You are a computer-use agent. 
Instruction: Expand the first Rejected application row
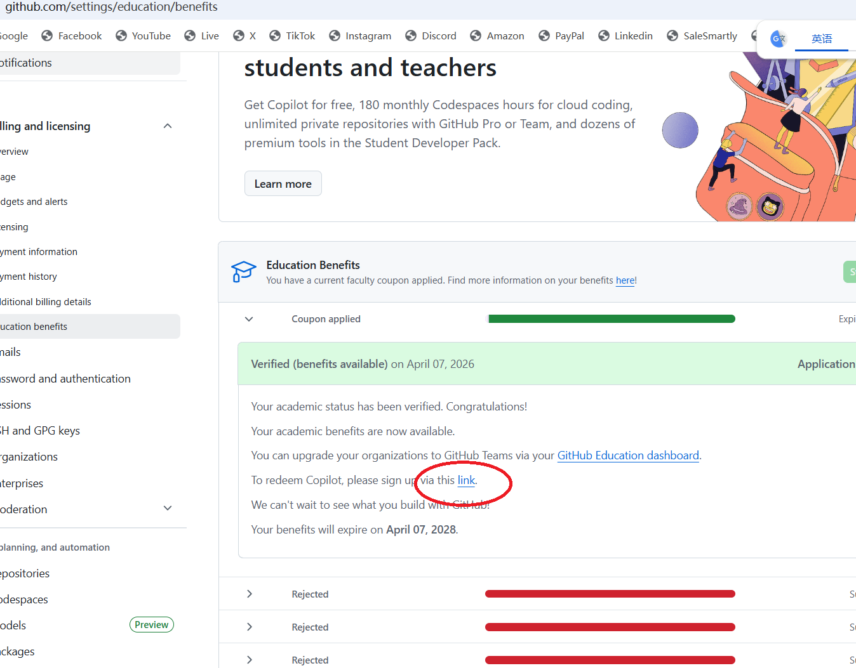pyautogui.click(x=249, y=594)
